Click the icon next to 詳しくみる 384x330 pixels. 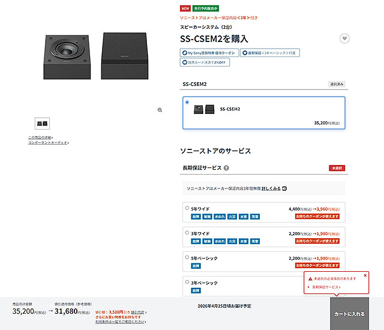point(284,188)
